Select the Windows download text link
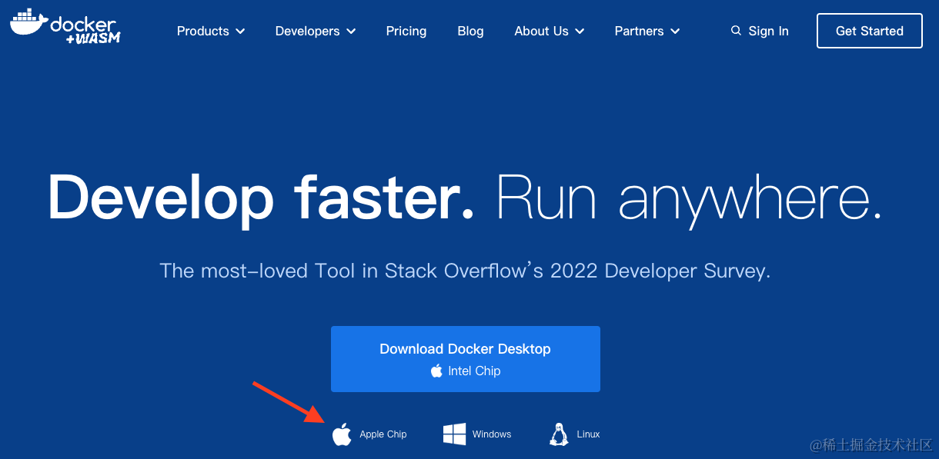939x459 pixels. (492, 434)
